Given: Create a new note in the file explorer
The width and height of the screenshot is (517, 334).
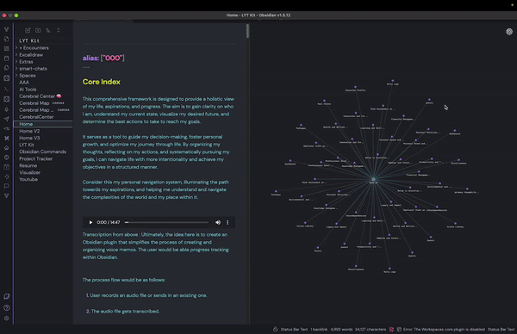Looking at the screenshot, I should coord(28,30).
